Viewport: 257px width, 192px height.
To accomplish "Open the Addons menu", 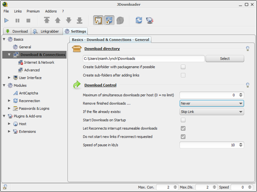I will click(51, 11).
